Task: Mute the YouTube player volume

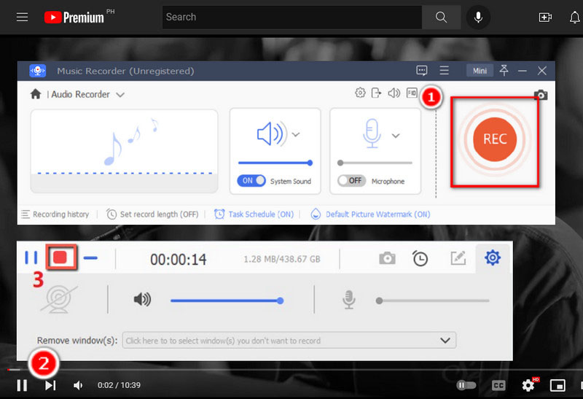Action: click(x=78, y=386)
